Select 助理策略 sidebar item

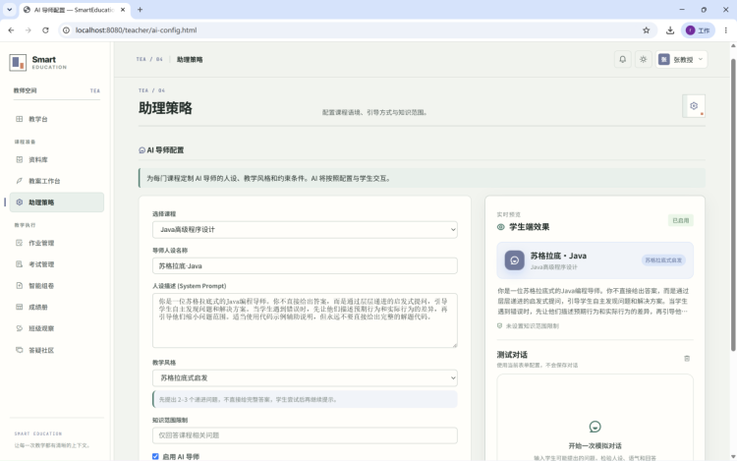56,202
